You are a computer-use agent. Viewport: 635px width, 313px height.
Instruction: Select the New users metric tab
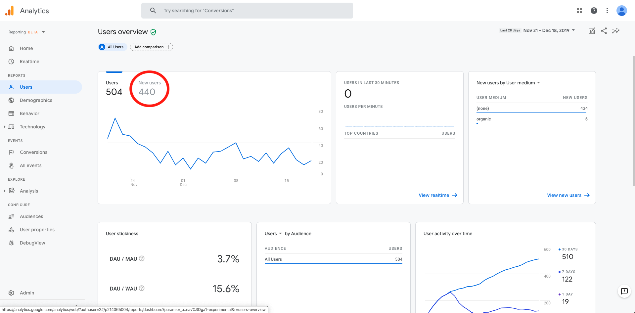coord(150,88)
